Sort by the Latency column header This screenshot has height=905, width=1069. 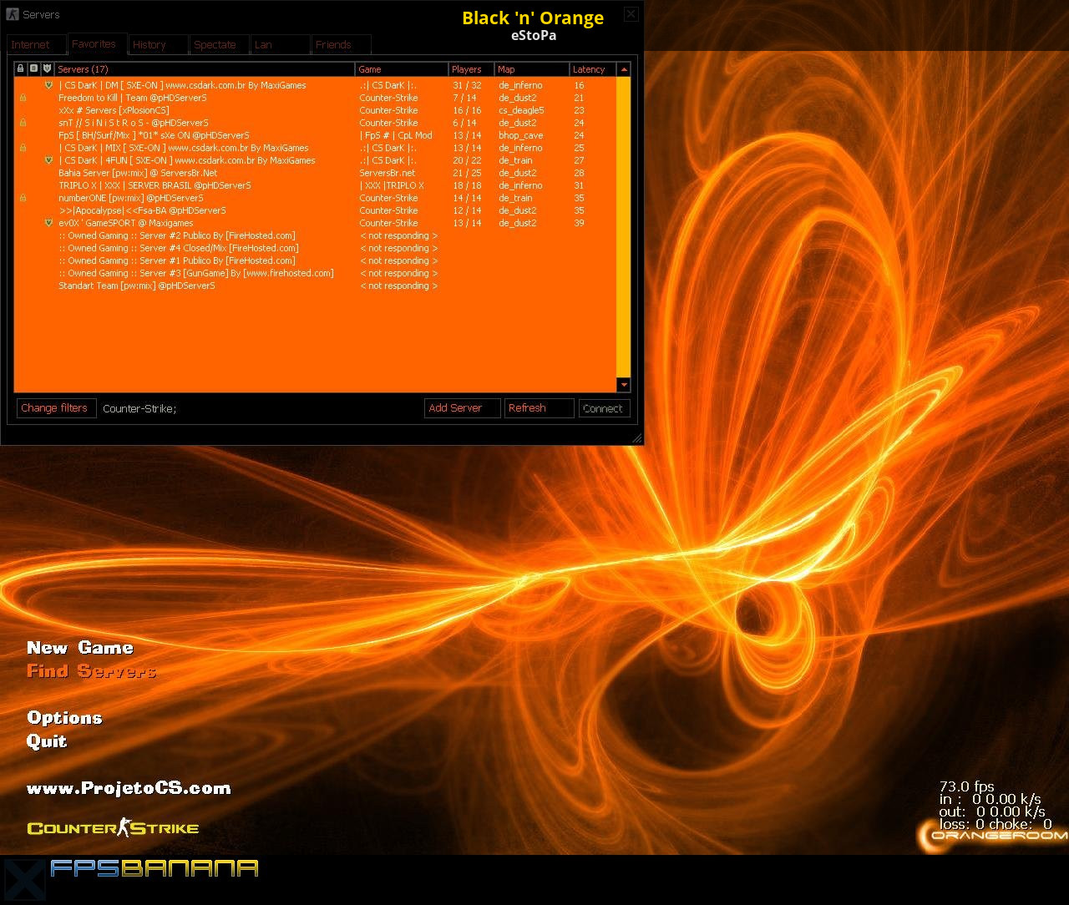click(x=593, y=69)
